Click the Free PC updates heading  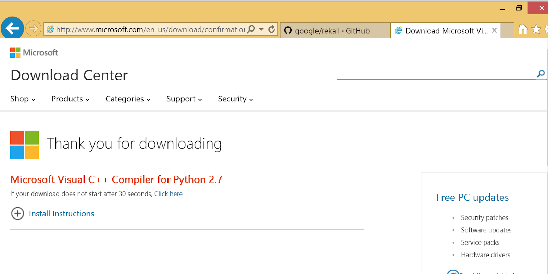[472, 197]
